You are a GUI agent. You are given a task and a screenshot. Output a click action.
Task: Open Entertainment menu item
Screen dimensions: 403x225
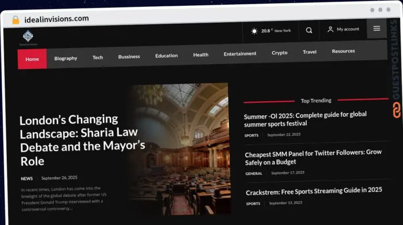(240, 53)
